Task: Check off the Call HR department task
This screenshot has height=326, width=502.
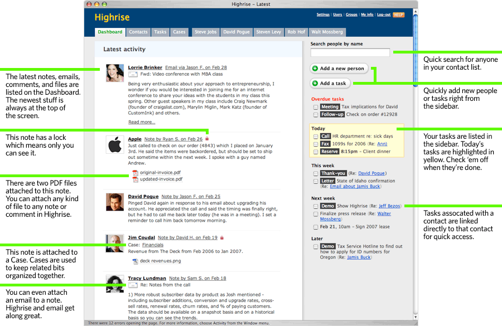Action: point(316,137)
